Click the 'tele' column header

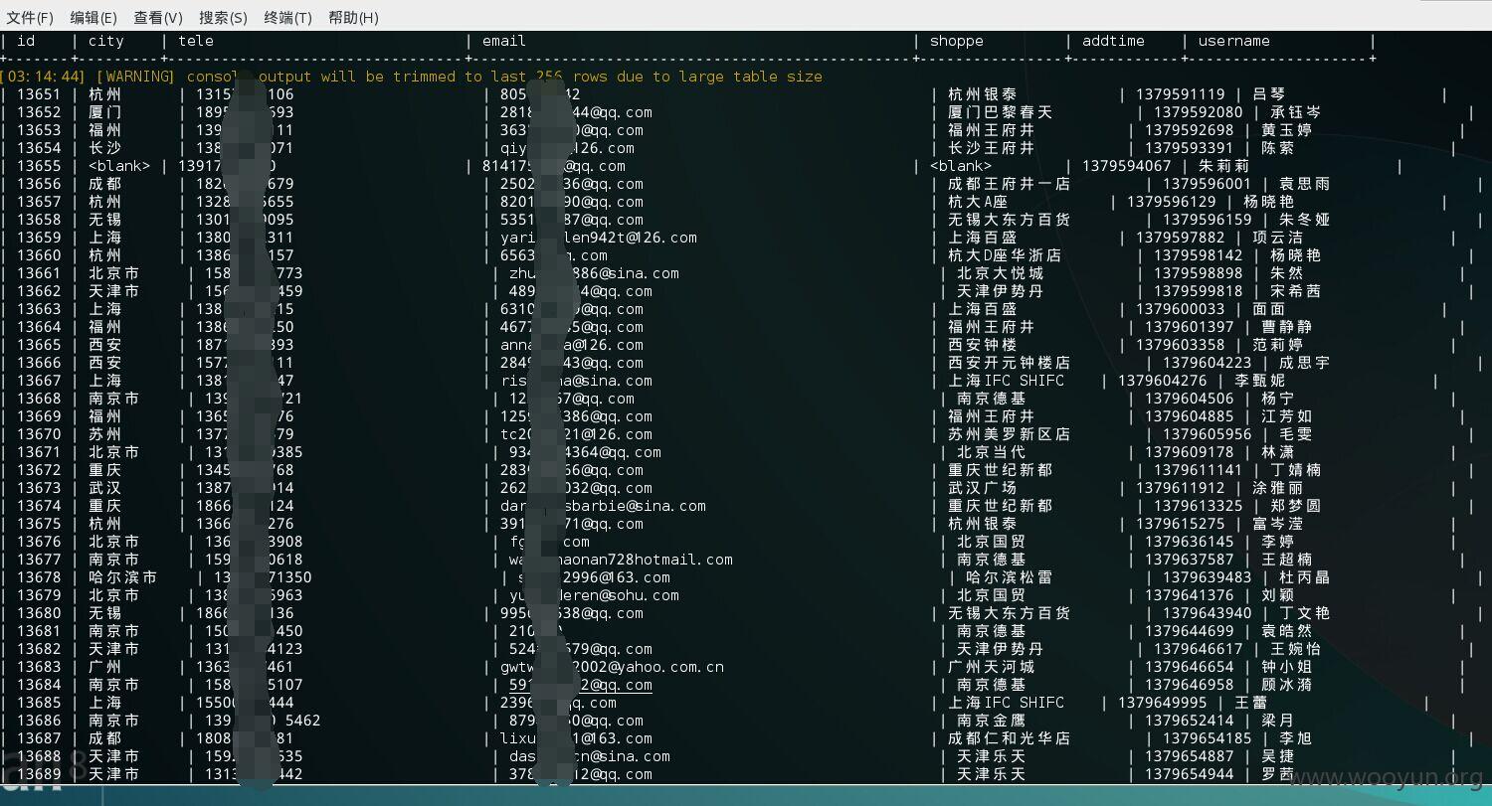click(196, 41)
